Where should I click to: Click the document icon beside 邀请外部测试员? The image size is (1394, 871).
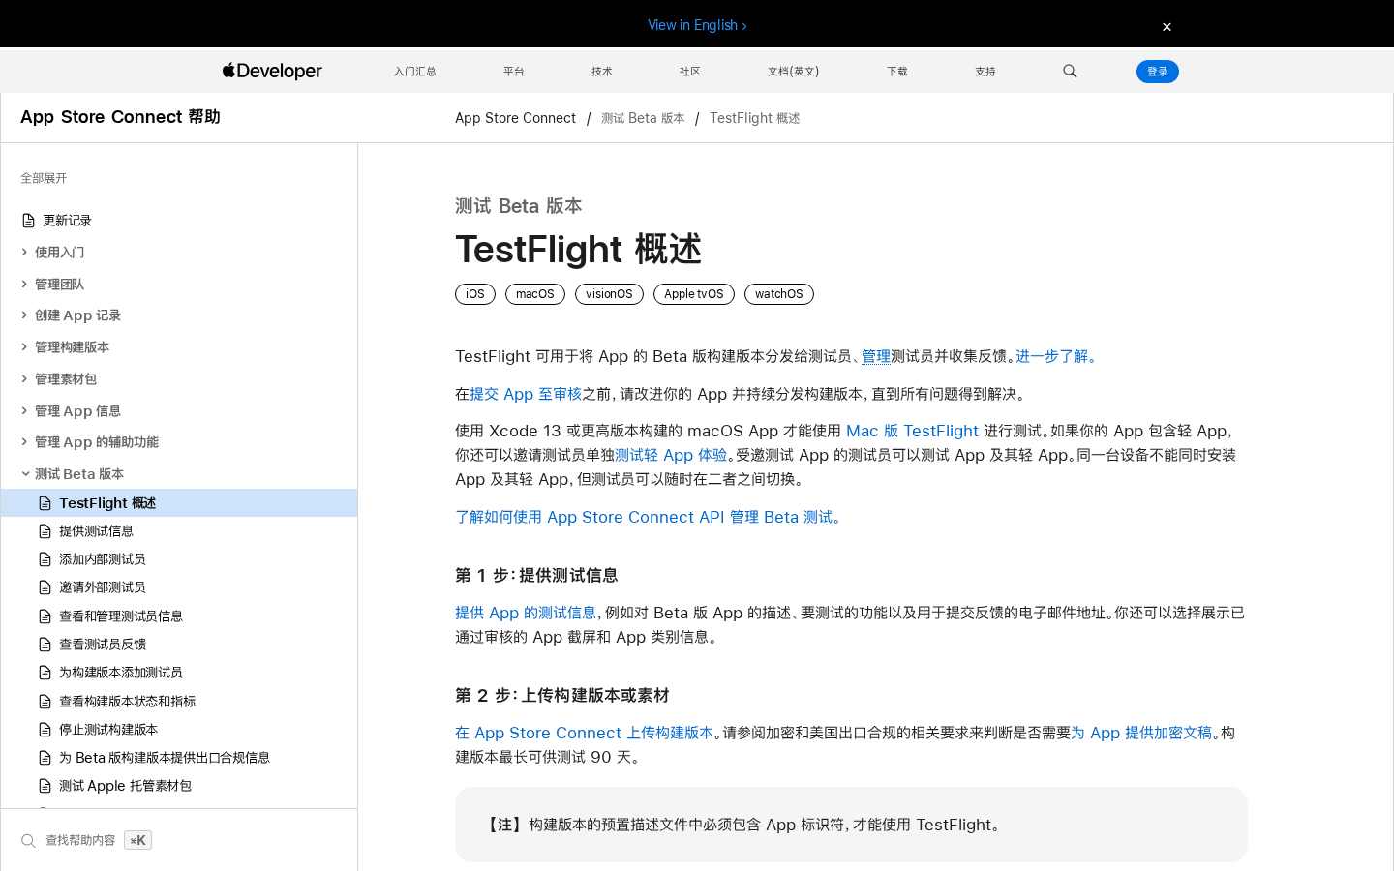(45, 587)
